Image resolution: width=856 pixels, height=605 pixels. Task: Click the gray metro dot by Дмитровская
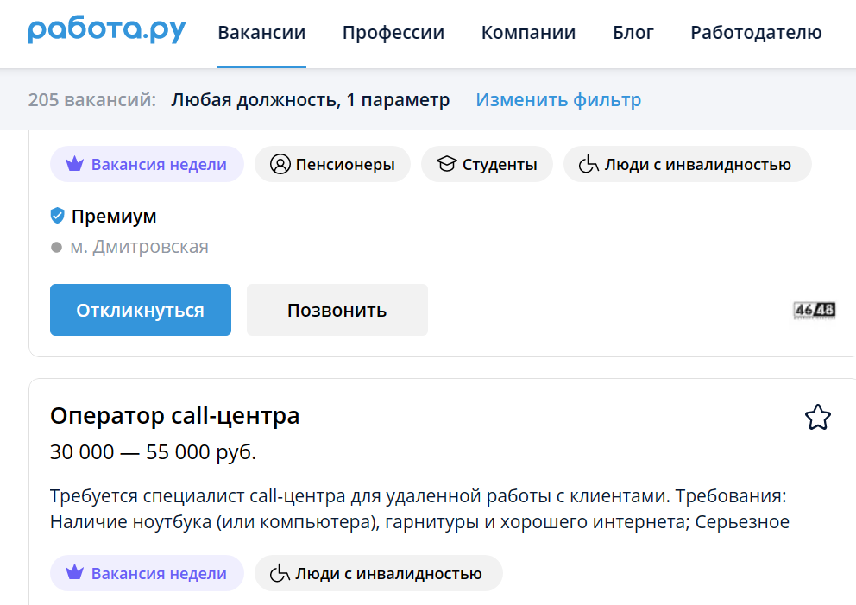(x=56, y=248)
